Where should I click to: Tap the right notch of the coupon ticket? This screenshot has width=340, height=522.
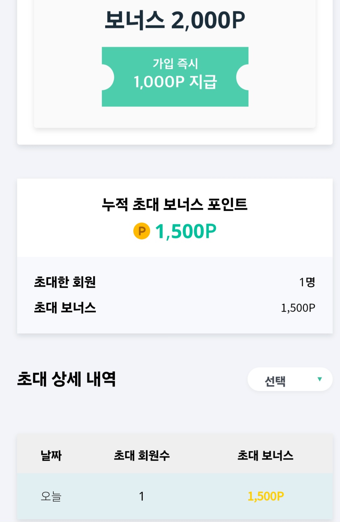click(x=242, y=77)
